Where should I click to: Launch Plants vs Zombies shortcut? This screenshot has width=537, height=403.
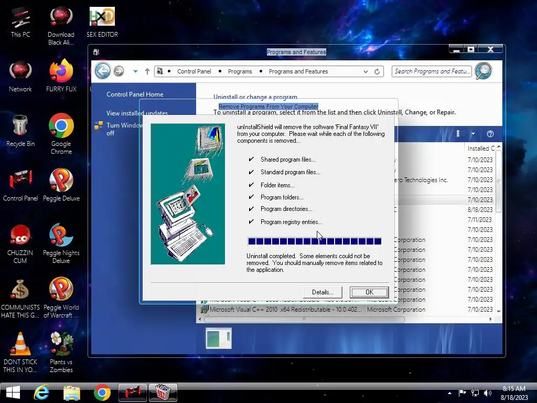[61, 353]
